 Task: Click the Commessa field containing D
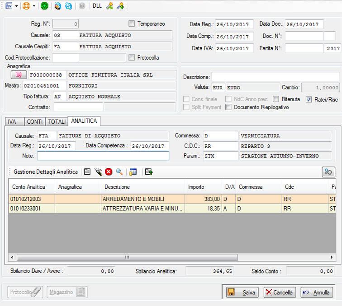point(221,135)
